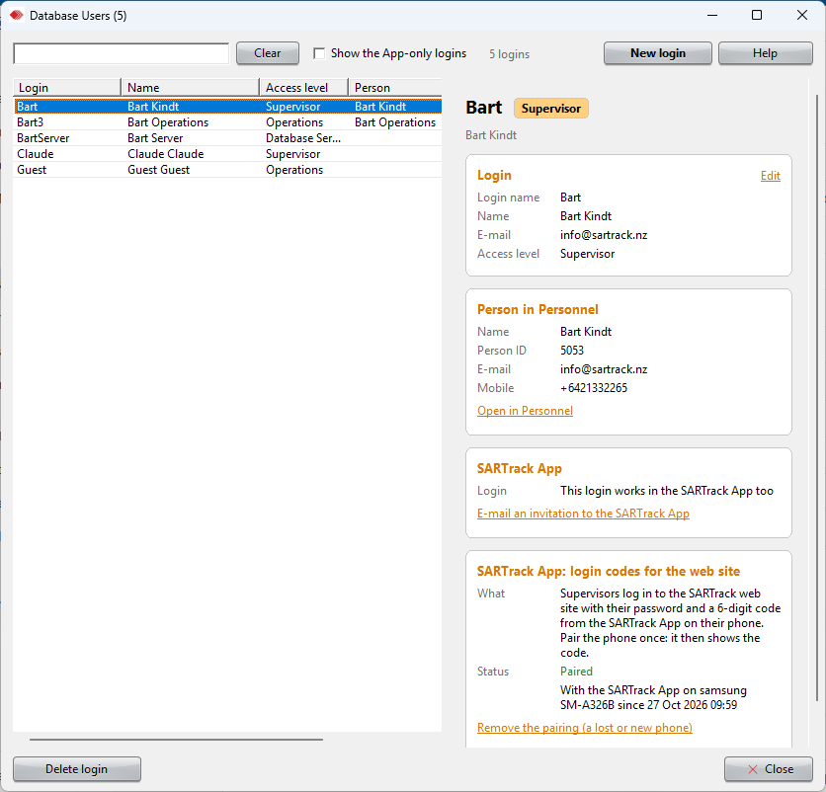Click the list's horizontal scrollbar
The image size is (826, 792).
click(176, 740)
